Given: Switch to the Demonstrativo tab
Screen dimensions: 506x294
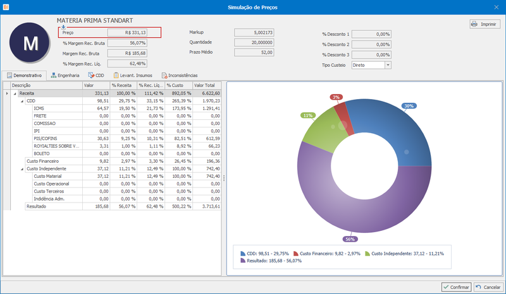Looking at the screenshot, I should (x=24, y=75).
